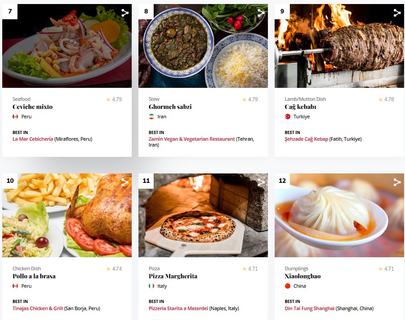Share the Xiaolongbao dumplings card
This screenshot has height=320, width=405.
pos(397,182)
